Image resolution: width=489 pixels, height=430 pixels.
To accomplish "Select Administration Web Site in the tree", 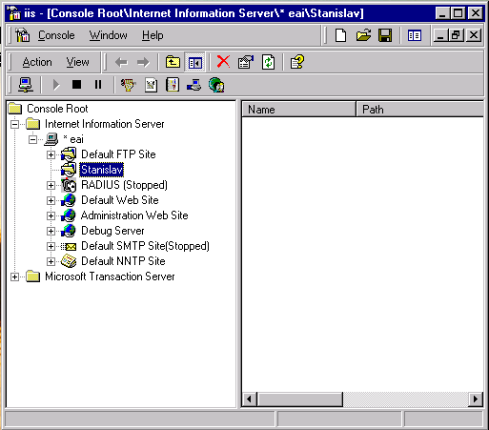I will pos(134,215).
